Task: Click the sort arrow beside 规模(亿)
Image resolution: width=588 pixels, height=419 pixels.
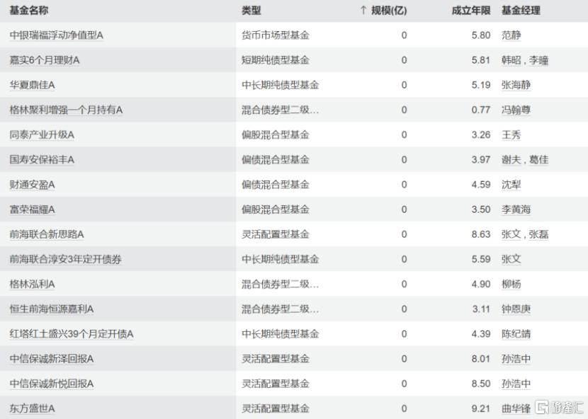Action: [x=363, y=11]
